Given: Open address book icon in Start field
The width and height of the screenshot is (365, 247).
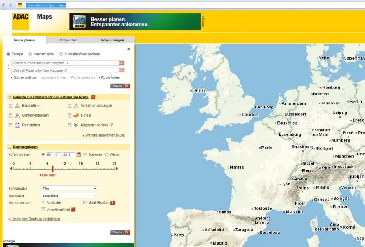Looking at the screenshot, I should tap(121, 63).
